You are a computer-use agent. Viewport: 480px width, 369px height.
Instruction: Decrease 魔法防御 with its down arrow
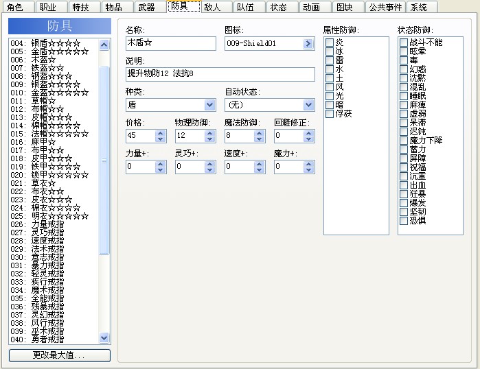tap(260, 139)
